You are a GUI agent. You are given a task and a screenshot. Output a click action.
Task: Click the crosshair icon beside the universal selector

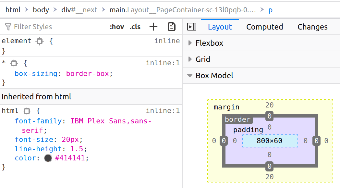pos(14,63)
